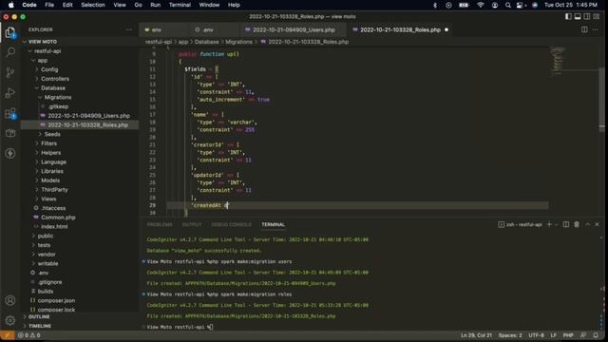Open the Terminal menu in menu bar
The height and width of the screenshot is (342, 608).
click(180, 5)
